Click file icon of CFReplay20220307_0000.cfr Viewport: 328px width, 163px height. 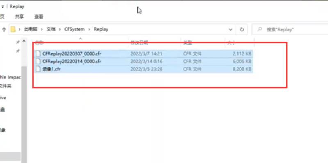38,54
